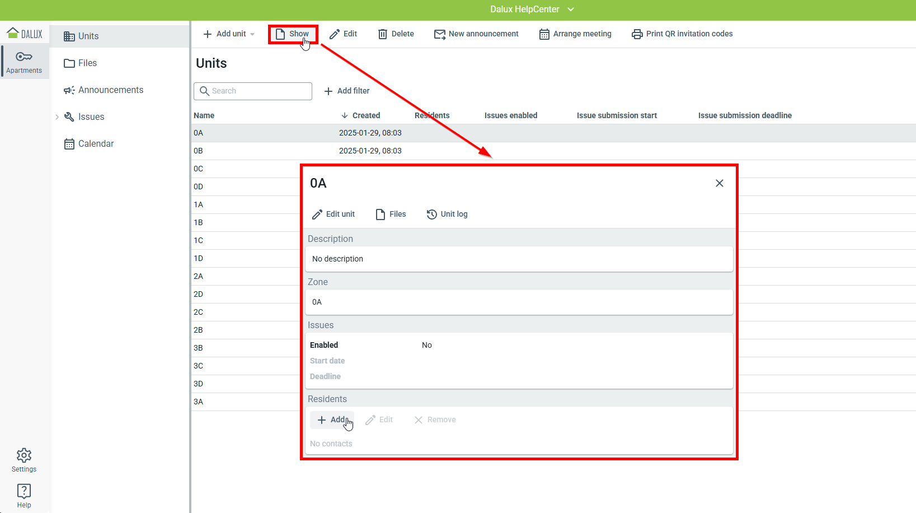This screenshot has height=513, width=916.
Task: Click the units Search field
Action: point(253,91)
